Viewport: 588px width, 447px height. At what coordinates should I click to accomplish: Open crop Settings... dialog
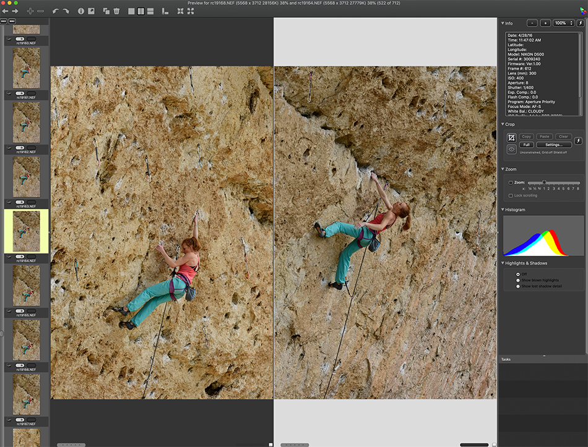click(x=554, y=145)
